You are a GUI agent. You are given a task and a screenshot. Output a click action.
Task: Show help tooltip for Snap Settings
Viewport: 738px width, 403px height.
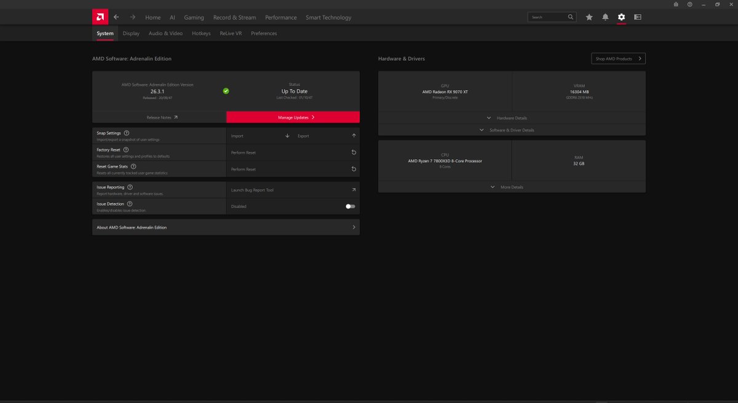point(127,133)
